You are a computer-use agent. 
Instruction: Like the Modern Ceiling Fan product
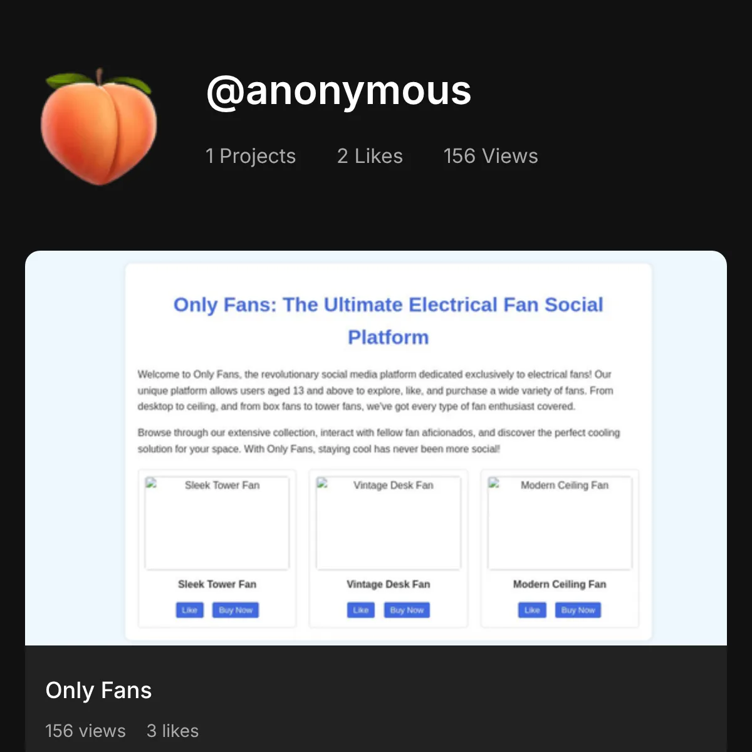point(531,610)
